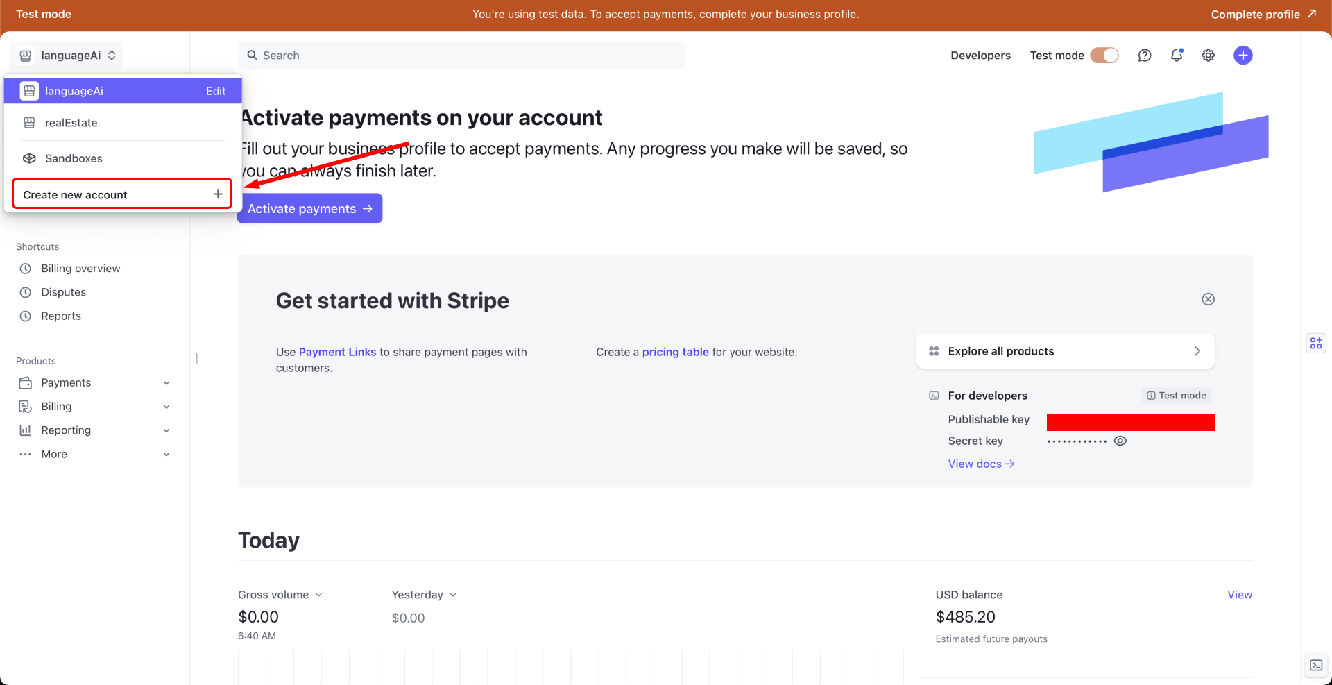
Task: Click the notifications bell icon
Action: coord(1177,56)
